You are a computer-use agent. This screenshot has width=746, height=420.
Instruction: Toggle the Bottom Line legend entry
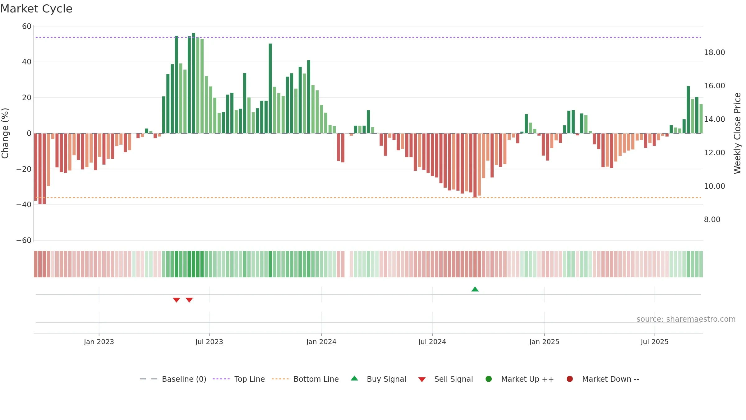coord(305,379)
